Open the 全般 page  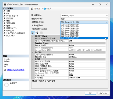(x=8, y=11)
